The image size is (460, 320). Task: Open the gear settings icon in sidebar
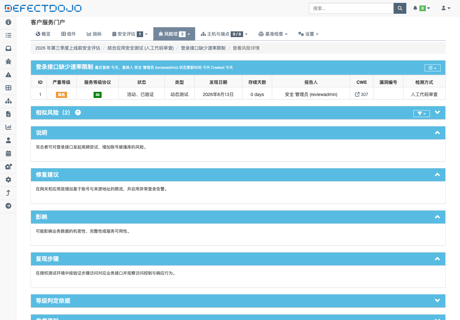(x=8, y=180)
